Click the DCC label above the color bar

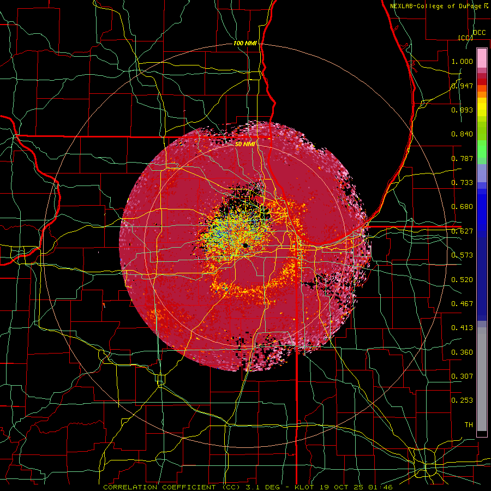click(x=480, y=33)
